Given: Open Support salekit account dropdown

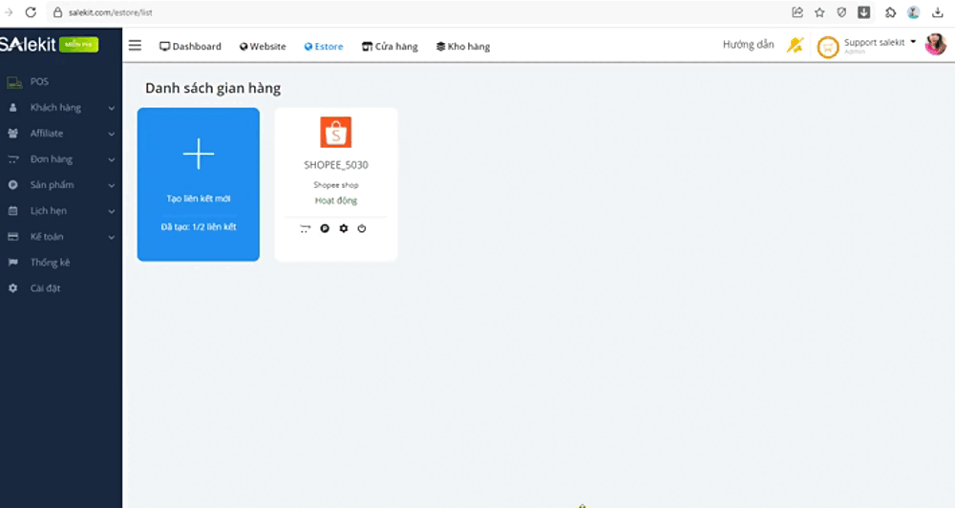Looking at the screenshot, I should [x=880, y=43].
